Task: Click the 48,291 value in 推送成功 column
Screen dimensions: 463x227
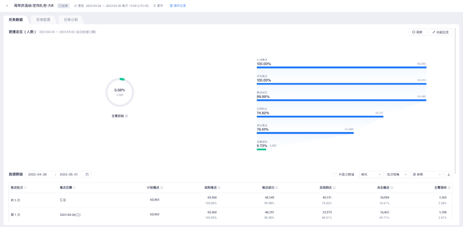Action: pyautogui.click(x=270, y=212)
